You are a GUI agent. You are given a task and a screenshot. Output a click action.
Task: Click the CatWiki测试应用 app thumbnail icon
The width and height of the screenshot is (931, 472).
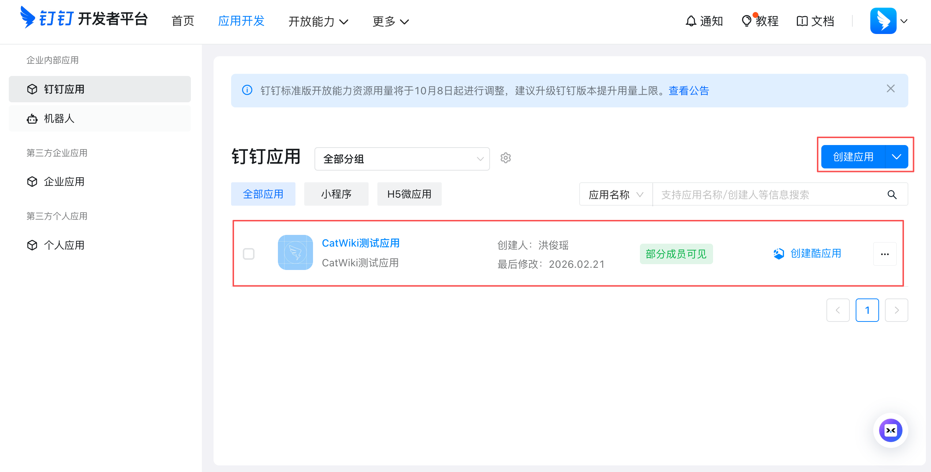pyautogui.click(x=295, y=252)
